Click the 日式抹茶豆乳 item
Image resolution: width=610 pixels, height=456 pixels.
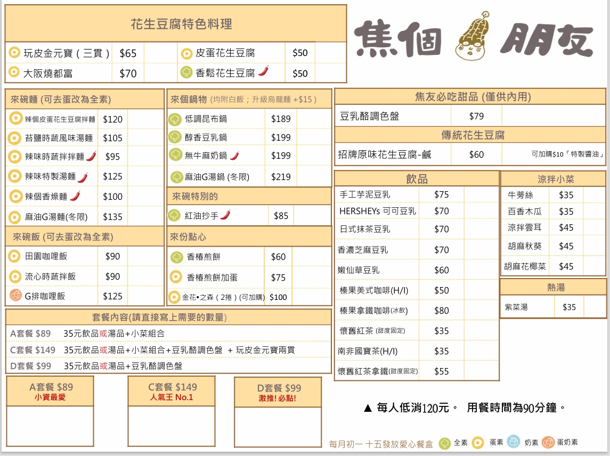(x=364, y=229)
